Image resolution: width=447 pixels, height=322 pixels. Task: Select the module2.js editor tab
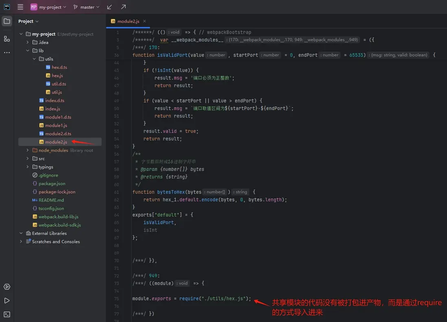128,21
